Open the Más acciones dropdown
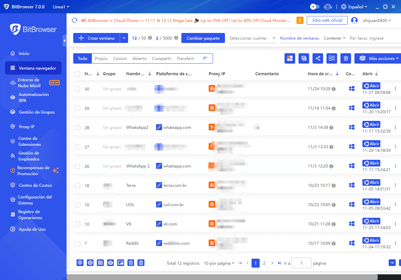This screenshot has width=401, height=280. (x=377, y=58)
